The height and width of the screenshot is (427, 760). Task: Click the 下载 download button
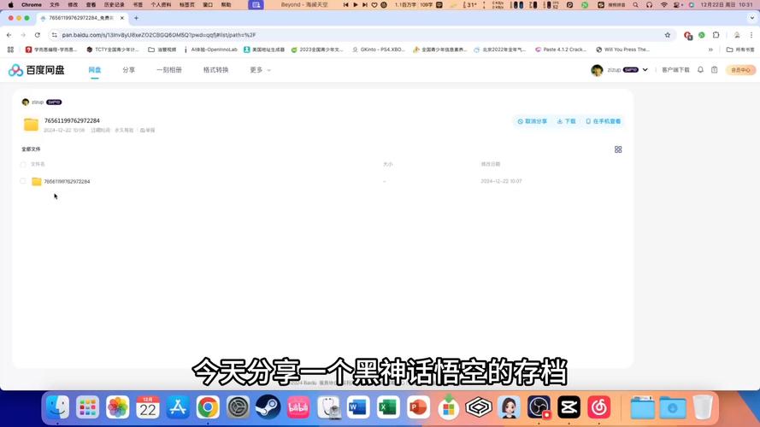point(566,121)
